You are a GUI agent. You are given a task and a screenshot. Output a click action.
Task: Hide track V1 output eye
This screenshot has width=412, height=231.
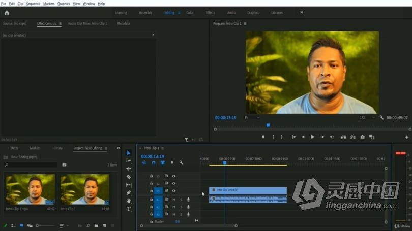coord(173,191)
